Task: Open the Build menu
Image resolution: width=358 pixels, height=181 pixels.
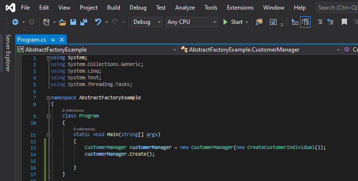Action: [x=113, y=8]
